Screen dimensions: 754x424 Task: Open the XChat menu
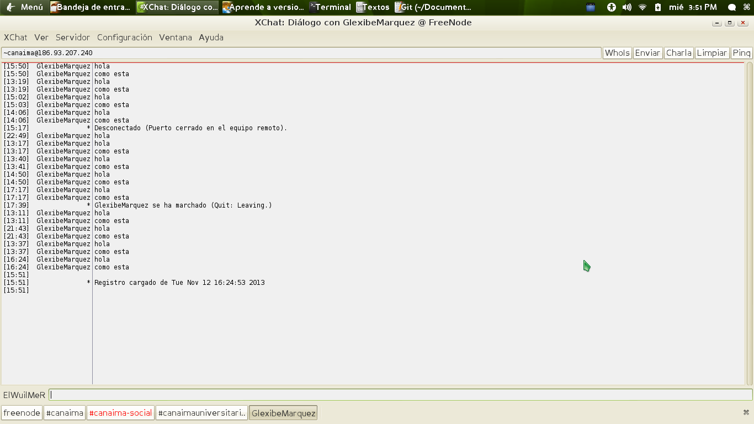coord(15,38)
